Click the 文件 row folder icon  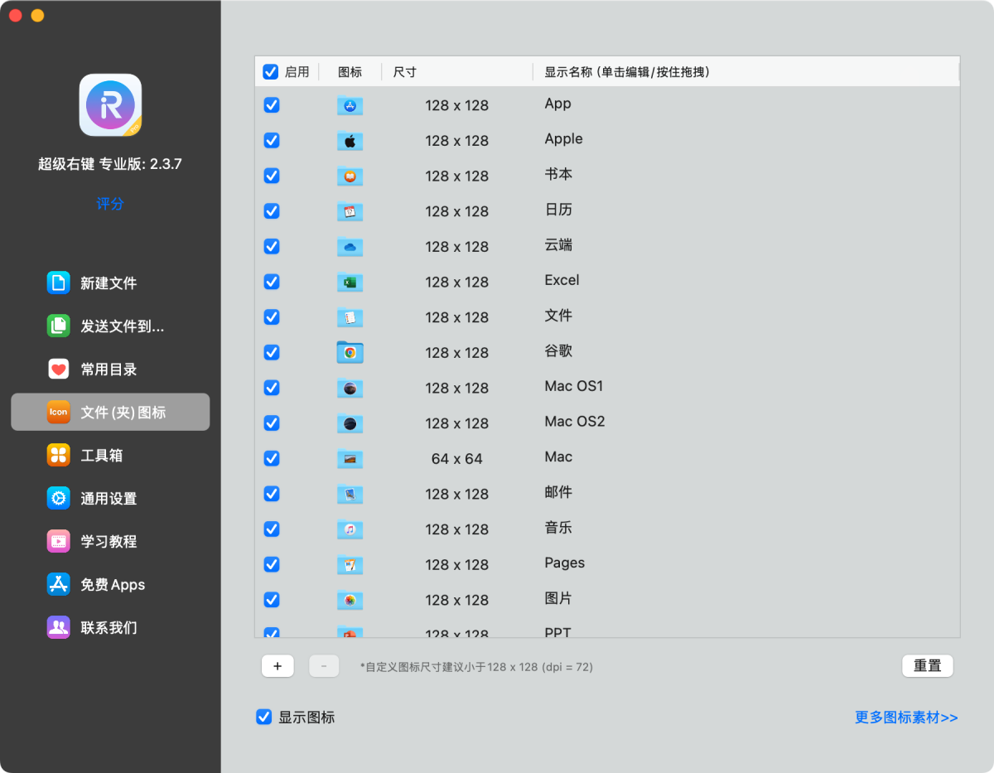point(350,317)
